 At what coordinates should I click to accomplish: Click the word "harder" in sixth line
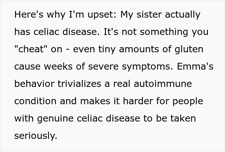point(138,101)
